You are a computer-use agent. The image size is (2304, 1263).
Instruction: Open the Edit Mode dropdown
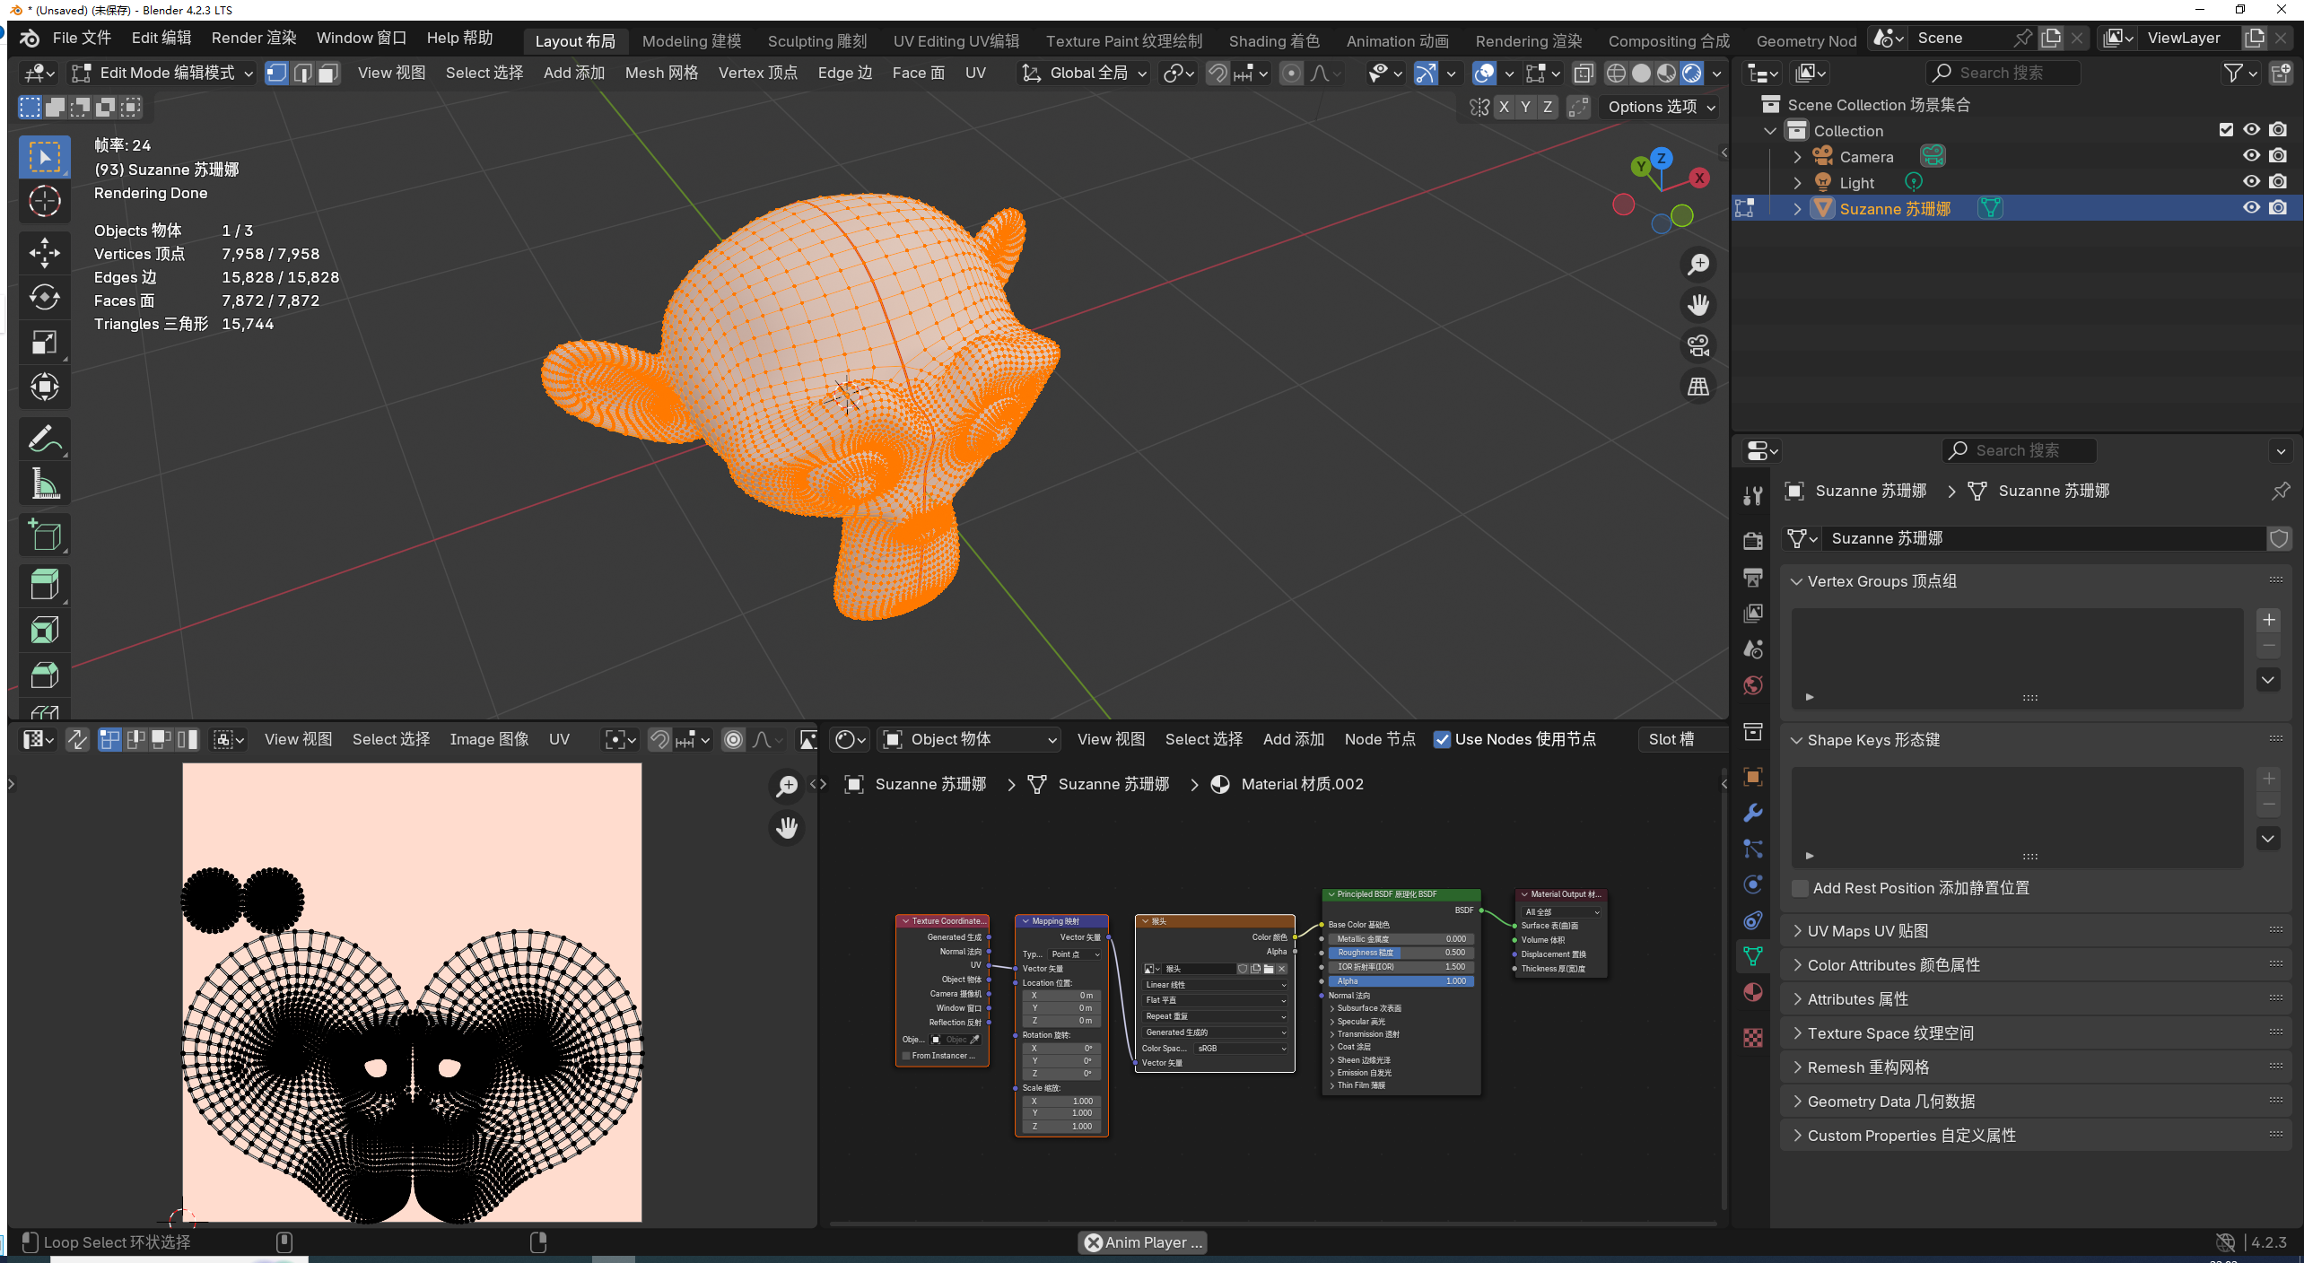pos(161,74)
